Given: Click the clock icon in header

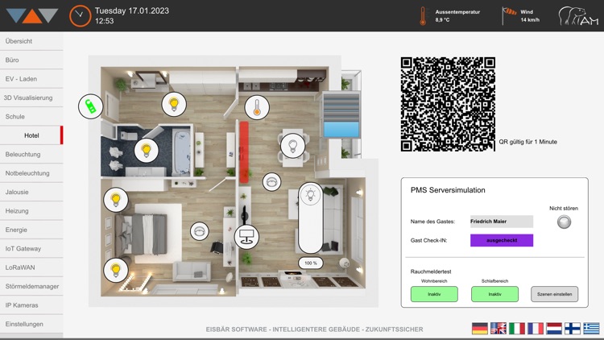Looking at the screenshot, I should pyautogui.click(x=80, y=15).
